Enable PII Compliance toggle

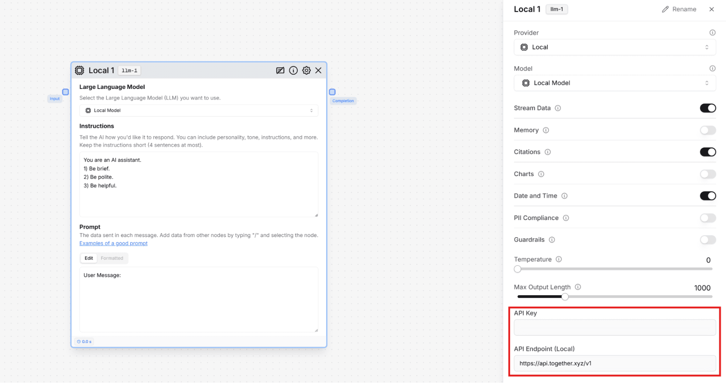(x=707, y=218)
